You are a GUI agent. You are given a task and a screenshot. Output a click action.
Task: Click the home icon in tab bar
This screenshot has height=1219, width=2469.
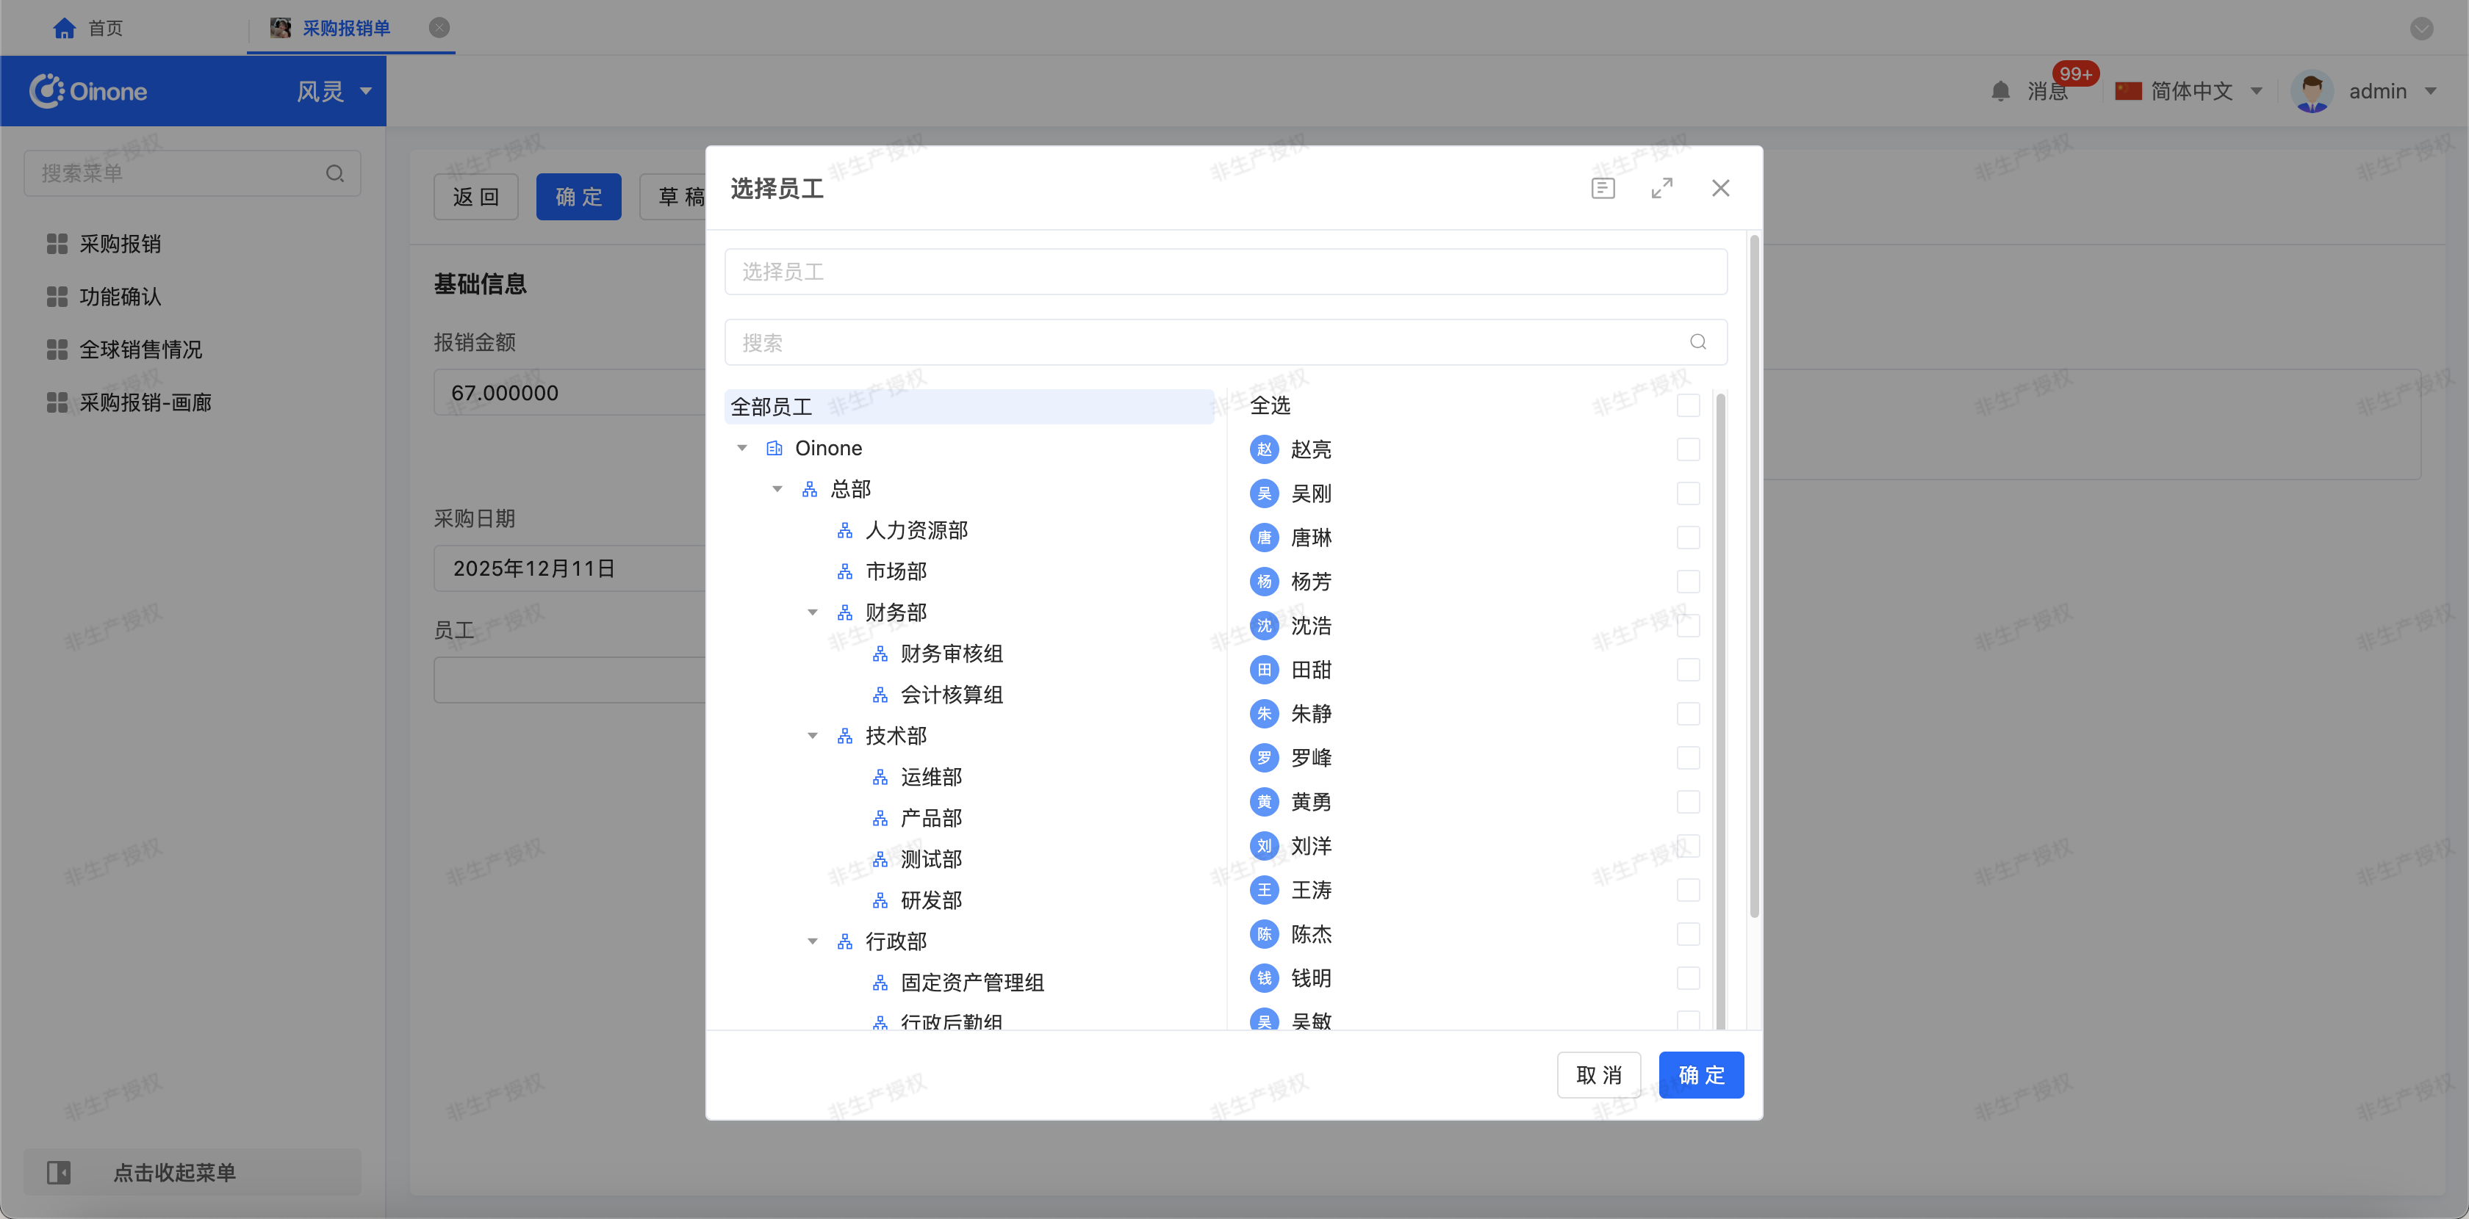tap(64, 28)
